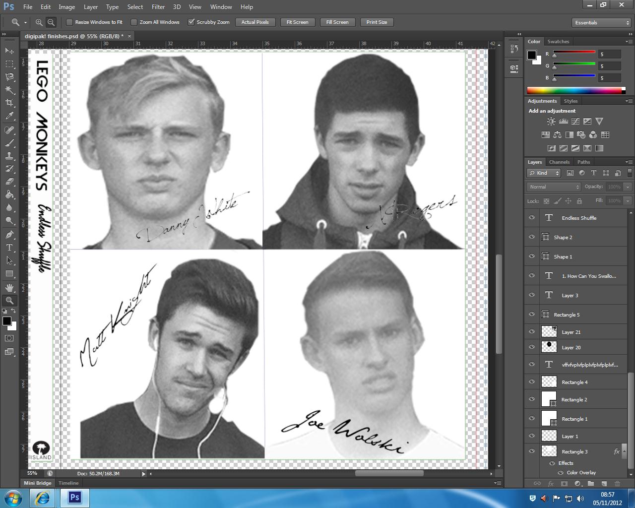Select the Hand tool
The width and height of the screenshot is (635, 508).
click(9, 288)
